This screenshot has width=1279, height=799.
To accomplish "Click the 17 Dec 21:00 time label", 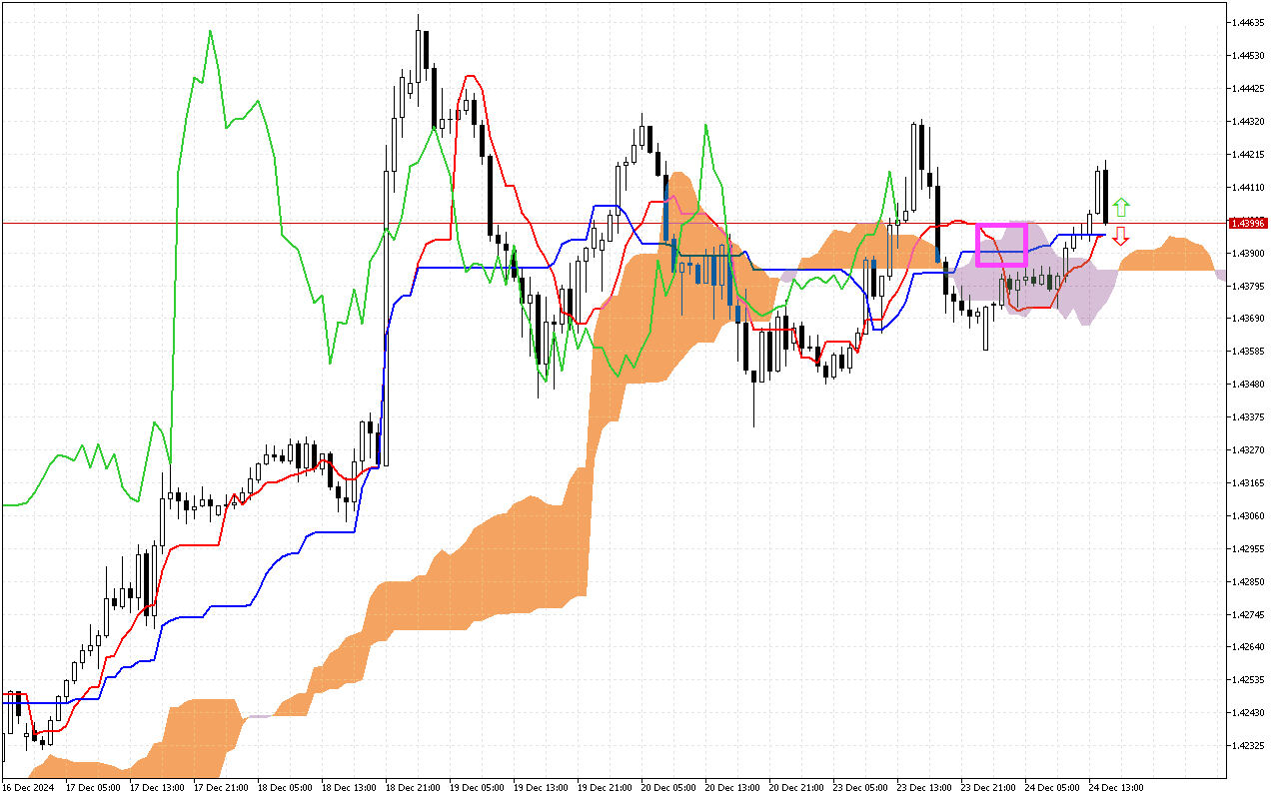I will [x=221, y=788].
